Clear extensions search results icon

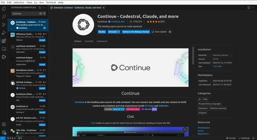(40, 13)
